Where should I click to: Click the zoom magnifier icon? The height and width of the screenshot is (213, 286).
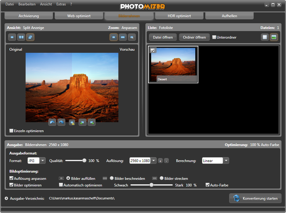pos(132,37)
